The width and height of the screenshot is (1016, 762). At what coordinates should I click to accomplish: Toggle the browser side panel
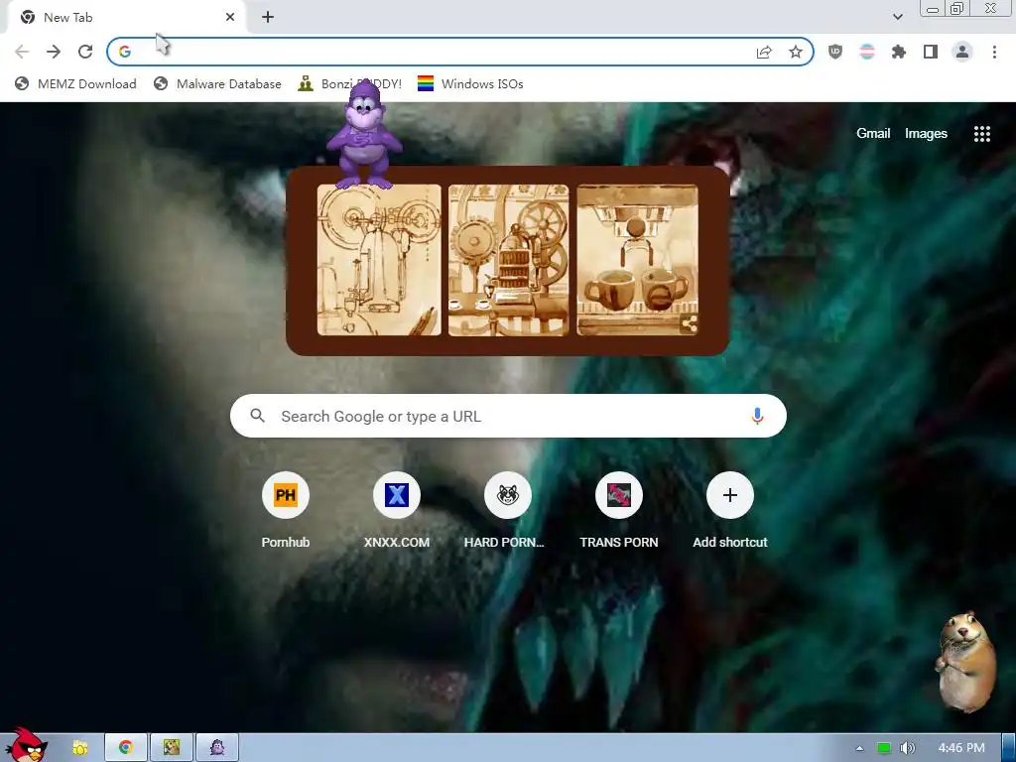[931, 52]
